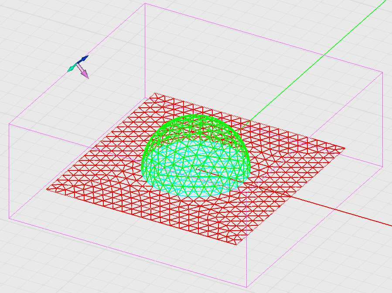
Task: Click the blue arrow of the axis triad
Action: [x=84, y=58]
